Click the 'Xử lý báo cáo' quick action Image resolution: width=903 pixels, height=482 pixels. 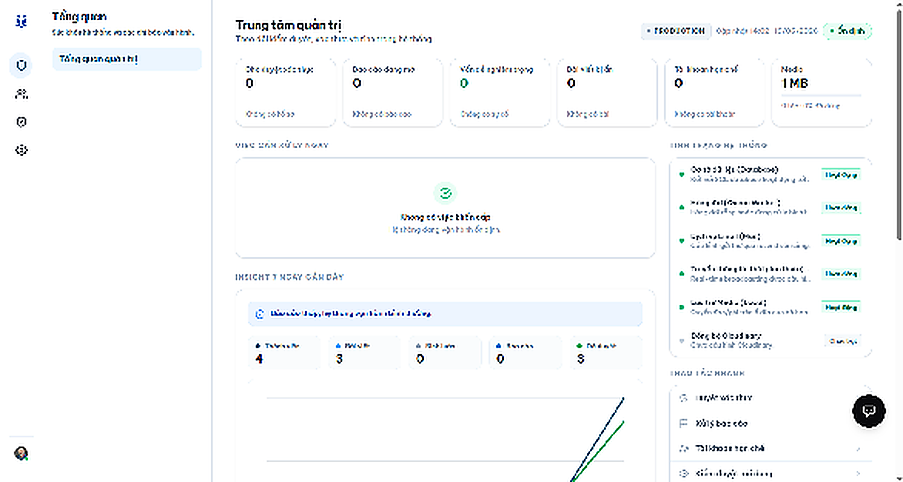770,423
